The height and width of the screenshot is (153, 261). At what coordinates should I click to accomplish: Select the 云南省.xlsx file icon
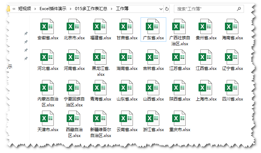pos(126,118)
